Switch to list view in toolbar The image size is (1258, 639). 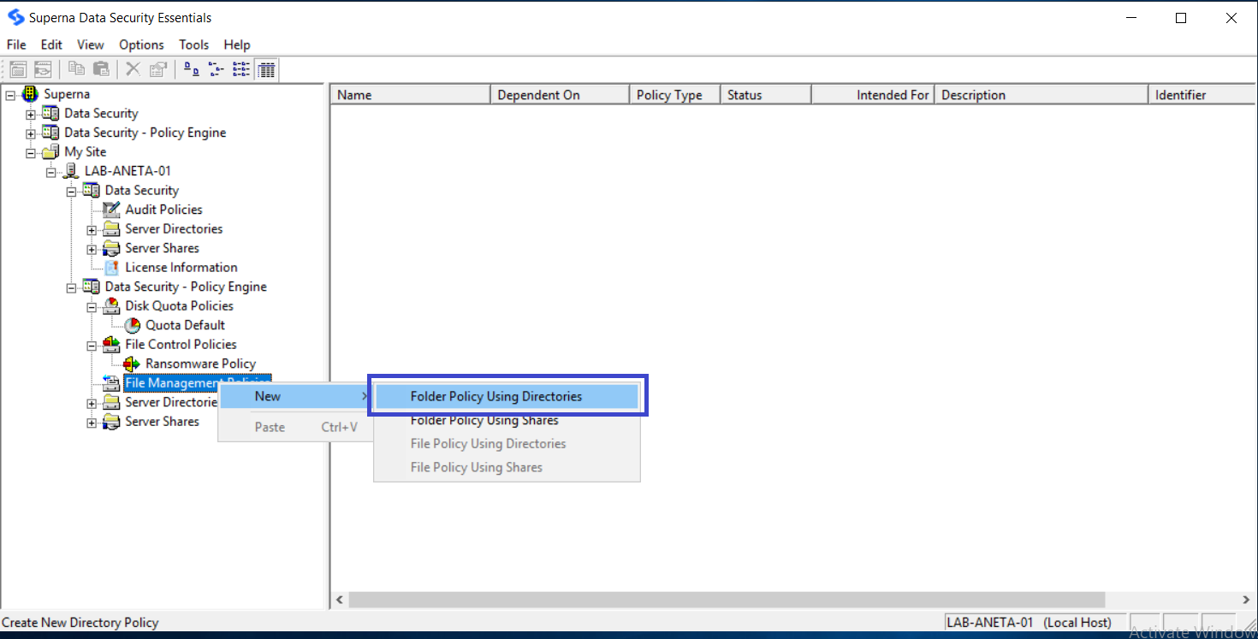click(241, 70)
